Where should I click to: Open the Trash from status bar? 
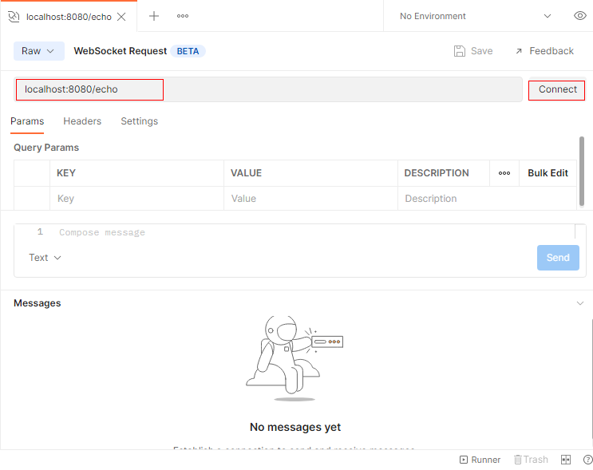[x=531, y=460]
